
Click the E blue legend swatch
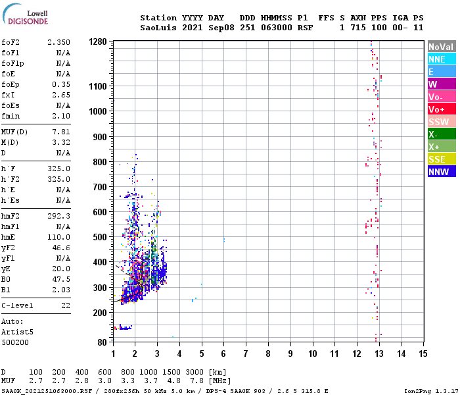[x=442, y=71]
